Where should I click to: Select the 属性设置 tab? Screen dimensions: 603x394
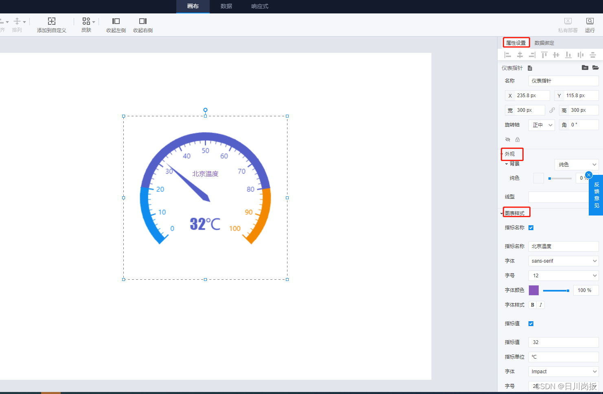[x=516, y=43]
